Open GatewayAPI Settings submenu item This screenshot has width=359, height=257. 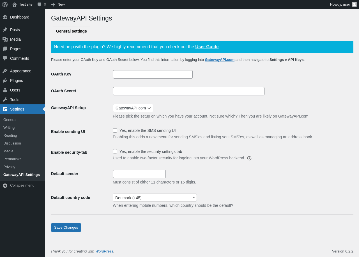pos(22,175)
